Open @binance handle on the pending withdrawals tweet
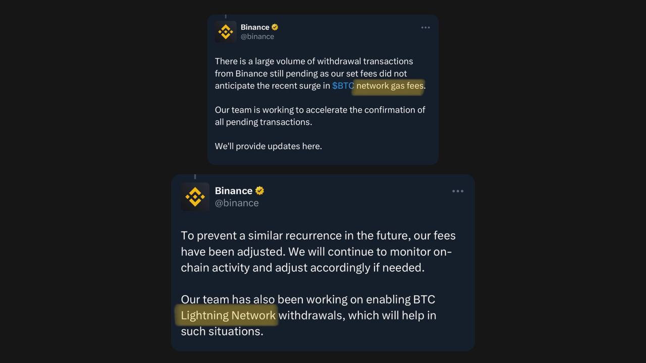Viewport: 646px width, 363px height. (257, 36)
